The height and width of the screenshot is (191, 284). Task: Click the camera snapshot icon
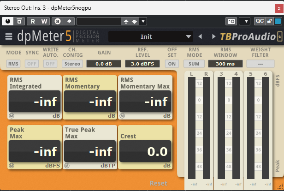tap(231, 21)
